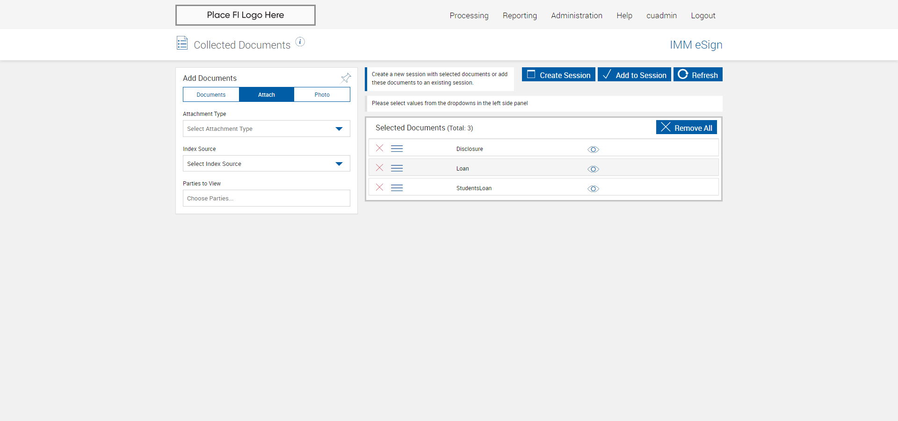Click the drag handle for StudentsLoan row
The width and height of the screenshot is (898, 421).
click(x=397, y=188)
